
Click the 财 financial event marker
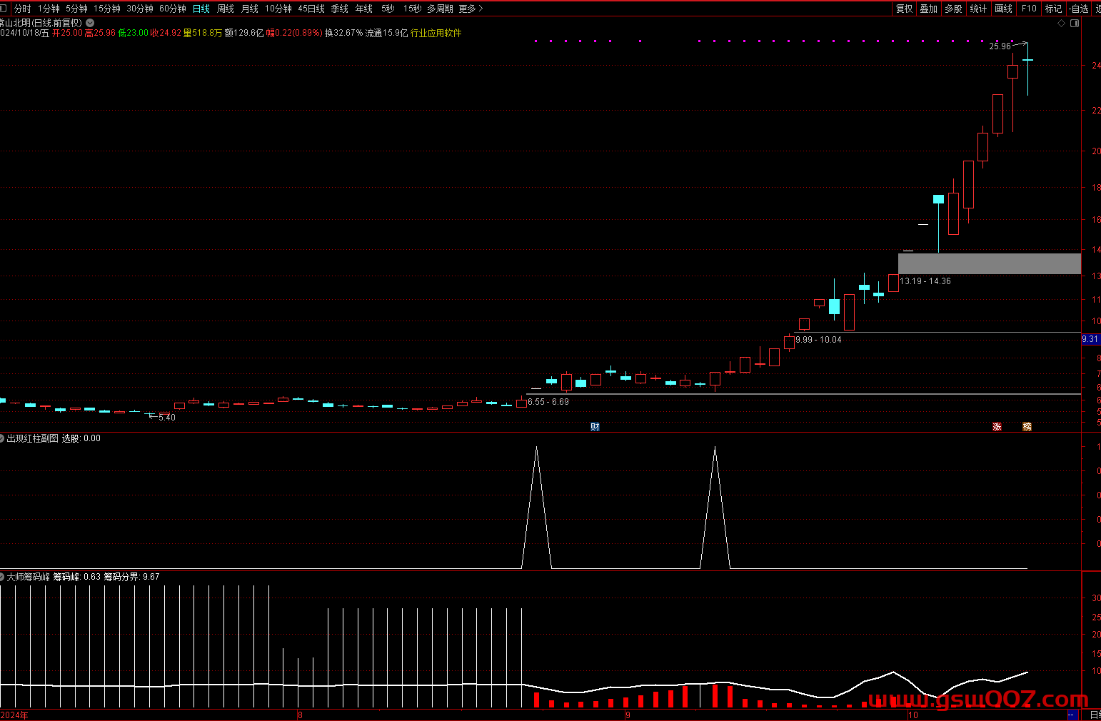pos(595,427)
